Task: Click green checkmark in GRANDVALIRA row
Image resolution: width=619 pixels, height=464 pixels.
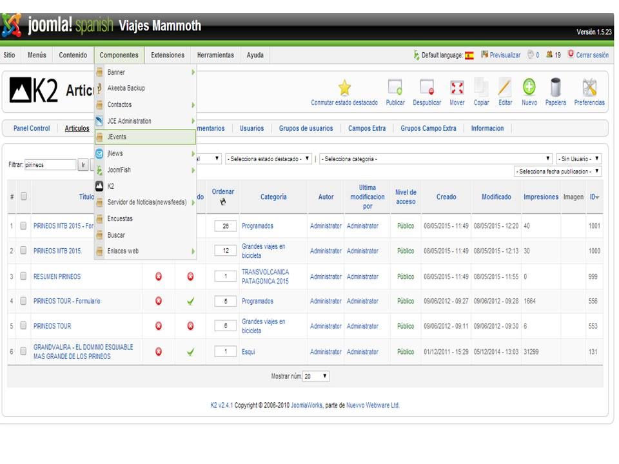Action: tap(190, 352)
